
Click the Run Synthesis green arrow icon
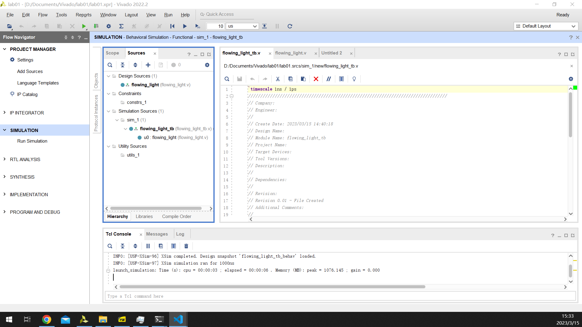pos(84,26)
